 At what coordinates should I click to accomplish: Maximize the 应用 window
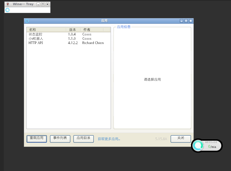[186, 21]
